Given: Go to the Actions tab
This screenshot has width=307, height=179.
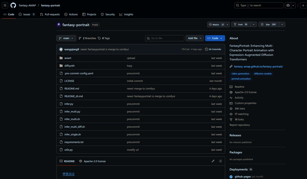Looking at the screenshot, I should click(x=71, y=14).
